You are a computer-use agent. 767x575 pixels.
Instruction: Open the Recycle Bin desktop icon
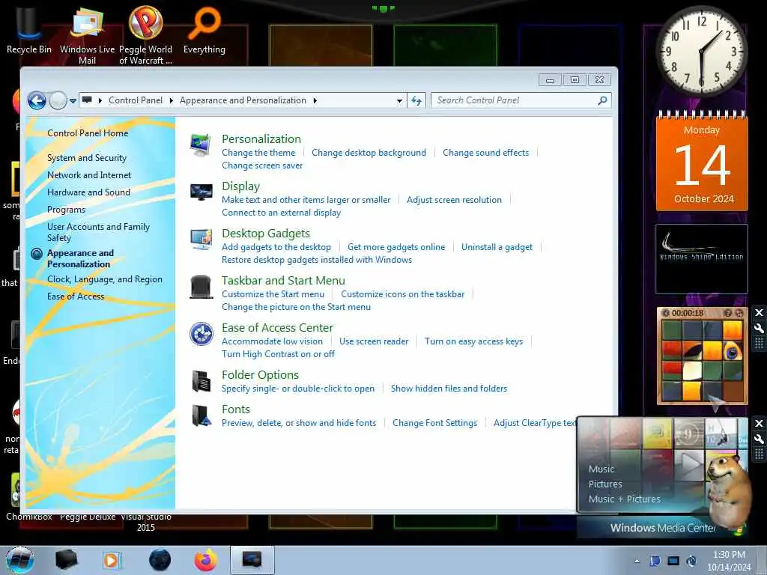pos(28,29)
